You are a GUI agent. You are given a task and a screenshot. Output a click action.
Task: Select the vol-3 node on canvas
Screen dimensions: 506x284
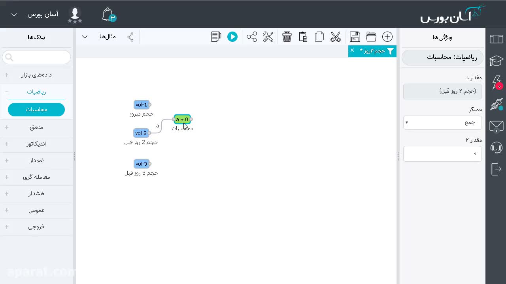click(x=141, y=164)
